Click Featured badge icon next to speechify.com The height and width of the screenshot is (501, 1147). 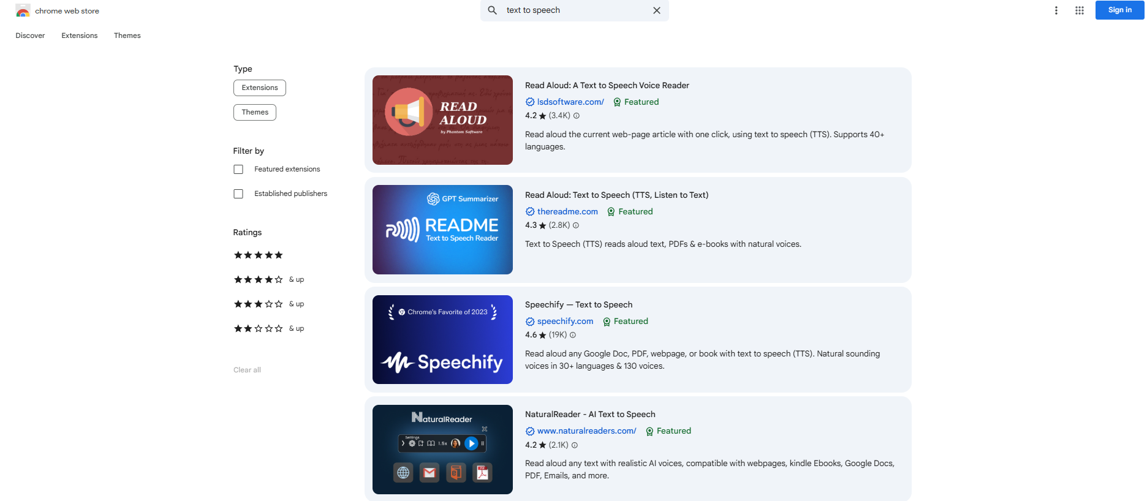pos(607,322)
